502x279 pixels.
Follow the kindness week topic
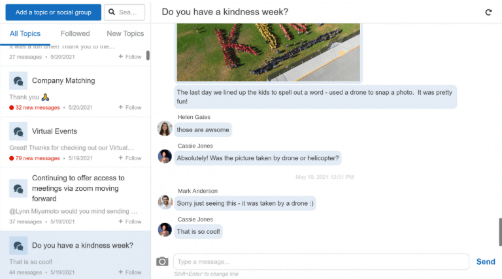(x=129, y=272)
